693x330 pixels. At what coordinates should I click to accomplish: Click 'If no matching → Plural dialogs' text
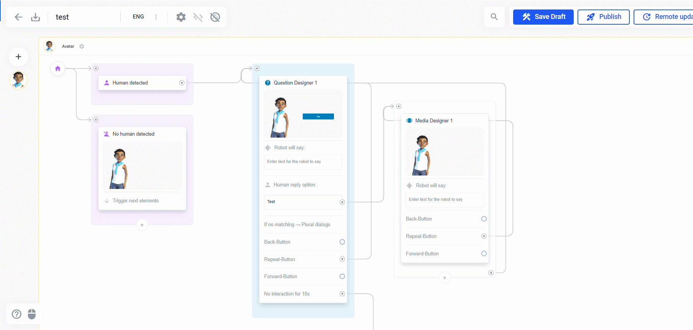pyautogui.click(x=297, y=225)
